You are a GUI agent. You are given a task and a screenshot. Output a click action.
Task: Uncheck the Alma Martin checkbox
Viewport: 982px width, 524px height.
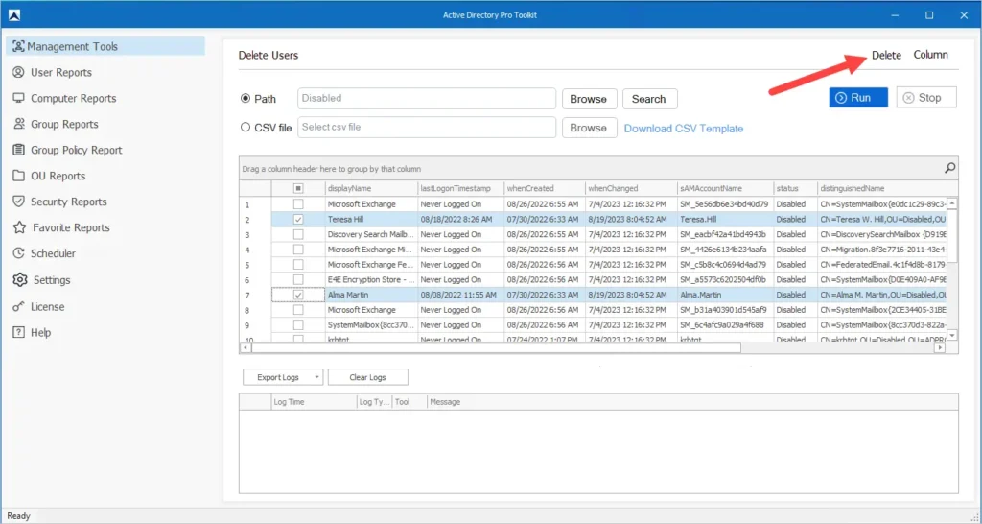[x=298, y=295]
